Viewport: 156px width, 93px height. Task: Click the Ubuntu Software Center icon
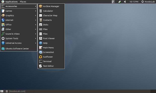[x=3, y=48]
